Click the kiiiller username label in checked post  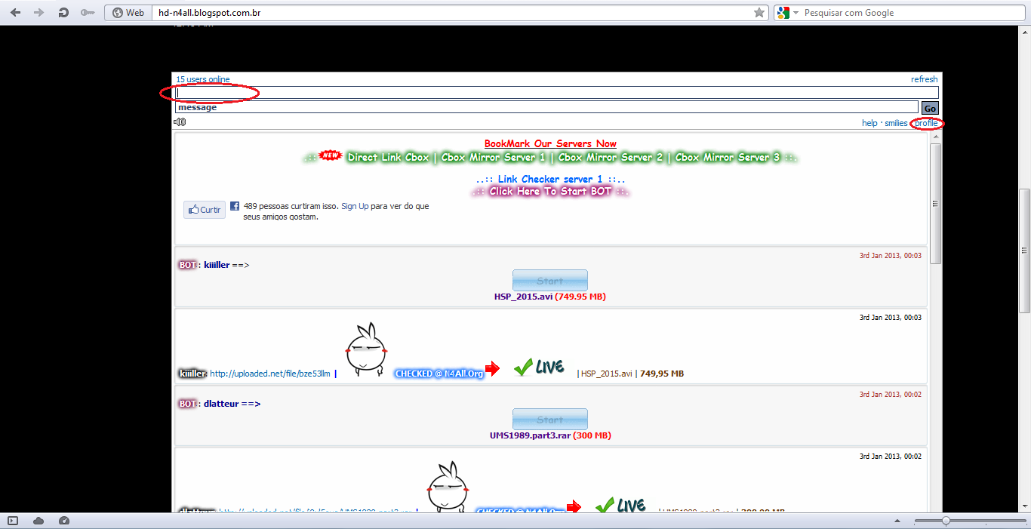point(192,374)
